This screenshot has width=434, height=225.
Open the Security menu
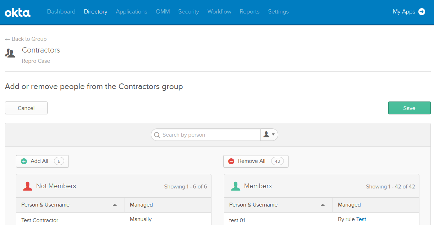pyautogui.click(x=188, y=12)
